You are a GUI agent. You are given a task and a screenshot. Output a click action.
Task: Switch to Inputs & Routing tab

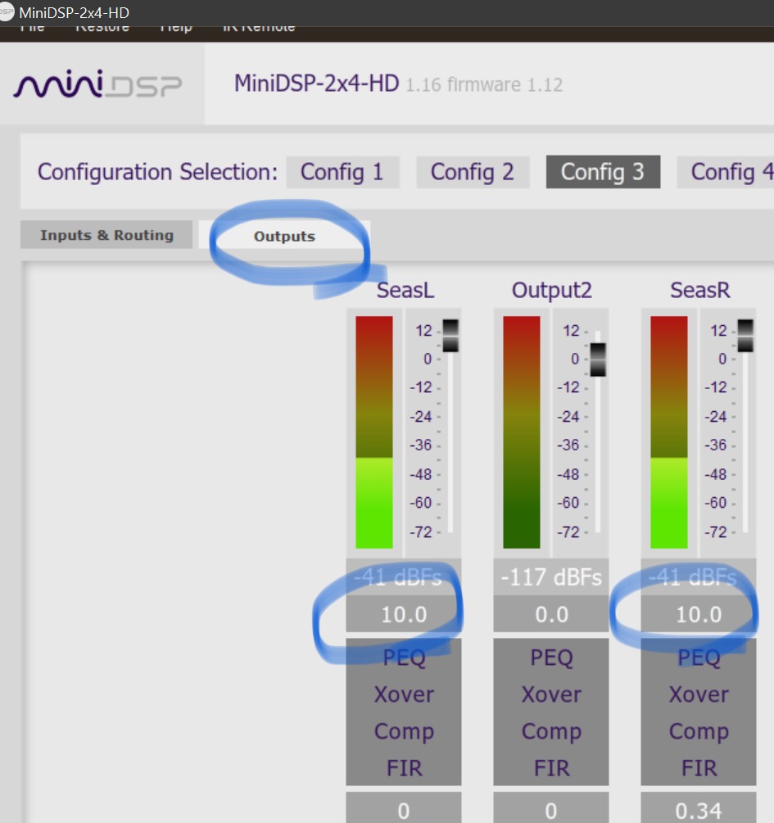(x=106, y=235)
